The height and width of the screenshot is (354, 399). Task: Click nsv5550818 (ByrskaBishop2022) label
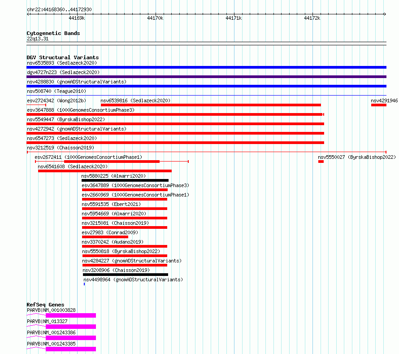[x=121, y=251]
